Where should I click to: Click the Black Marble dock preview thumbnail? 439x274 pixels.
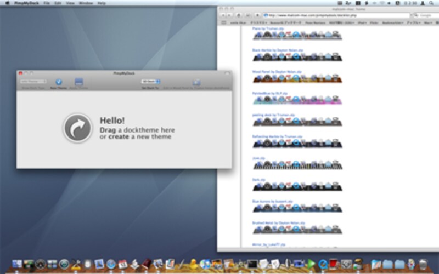pyautogui.click(x=297, y=57)
